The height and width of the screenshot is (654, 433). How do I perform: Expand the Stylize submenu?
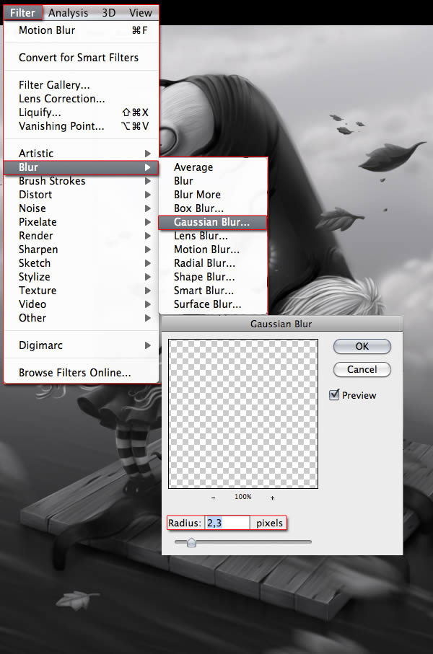[81, 277]
